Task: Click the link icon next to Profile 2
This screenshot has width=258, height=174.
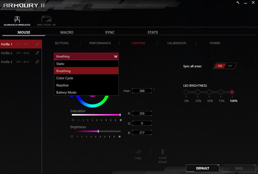Action: click(37, 53)
